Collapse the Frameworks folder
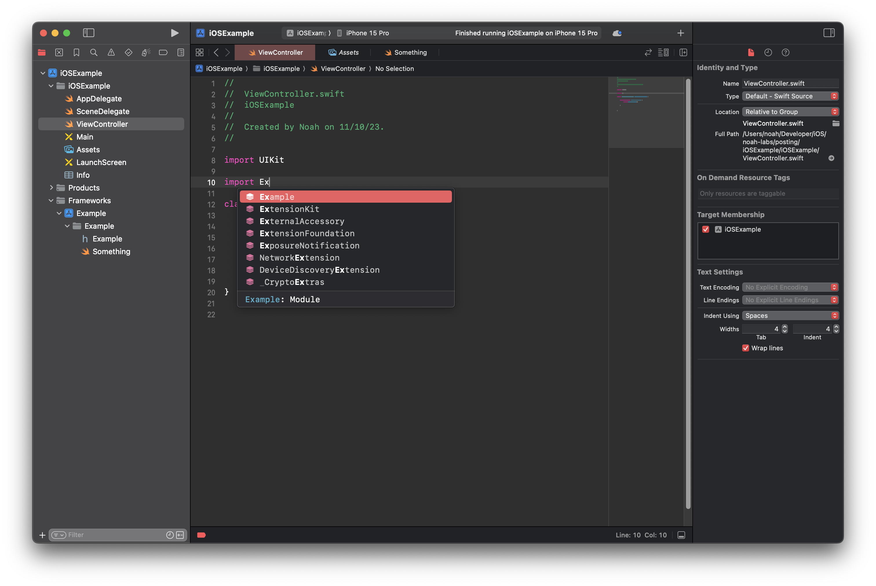 tap(51, 201)
